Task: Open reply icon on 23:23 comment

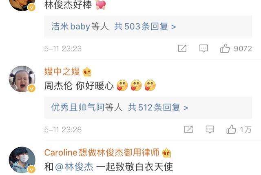Action: pyautogui.click(x=203, y=49)
